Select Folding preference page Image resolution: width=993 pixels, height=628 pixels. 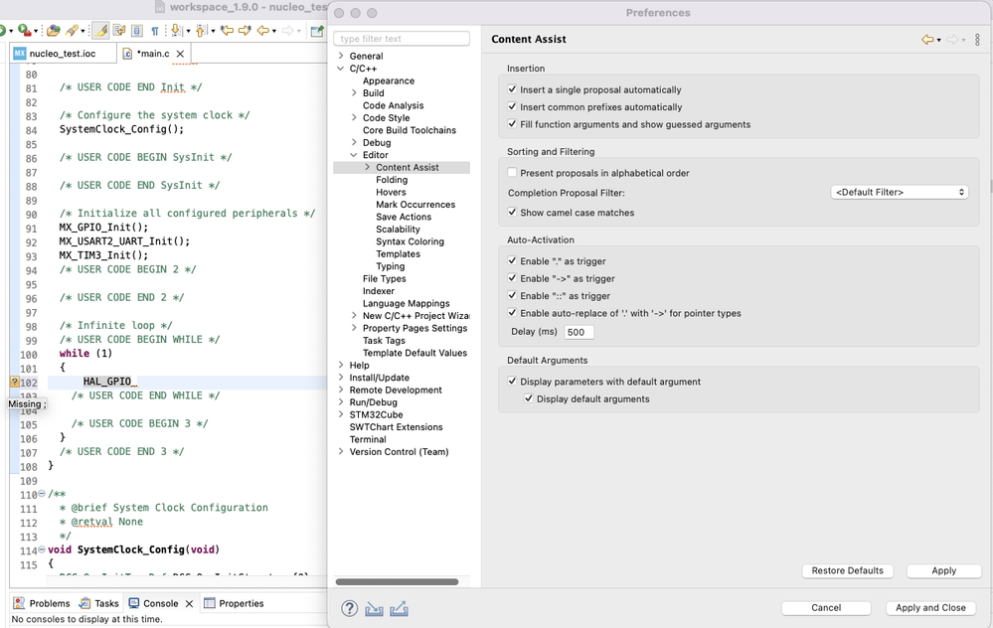click(392, 180)
